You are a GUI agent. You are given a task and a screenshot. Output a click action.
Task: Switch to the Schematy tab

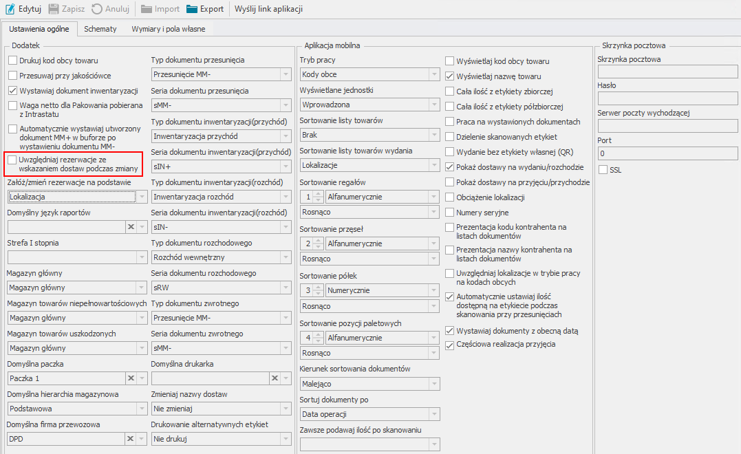(100, 29)
